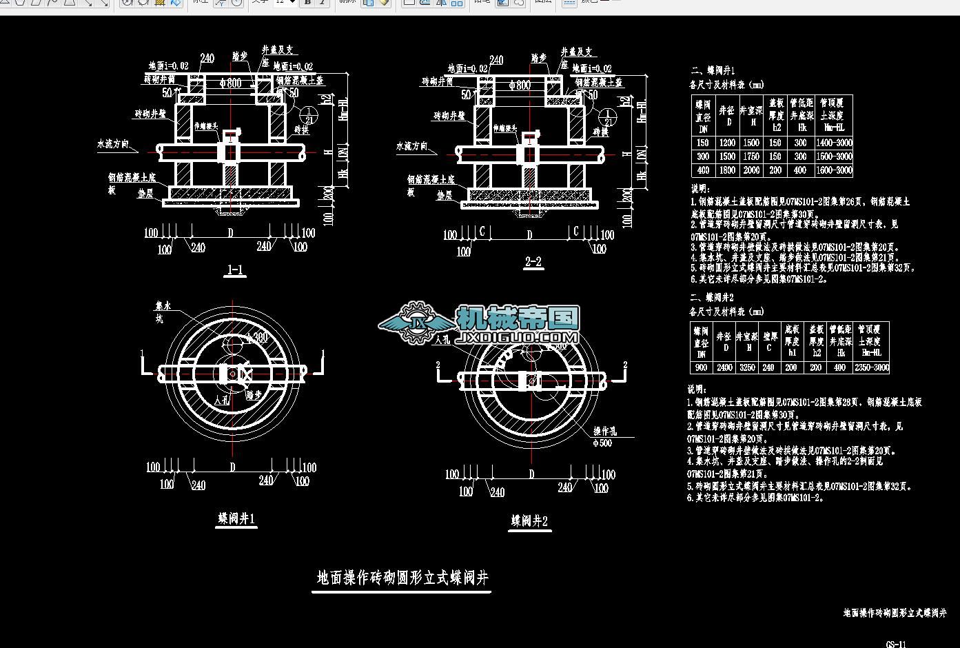Click the section label 2-2

(x=533, y=262)
